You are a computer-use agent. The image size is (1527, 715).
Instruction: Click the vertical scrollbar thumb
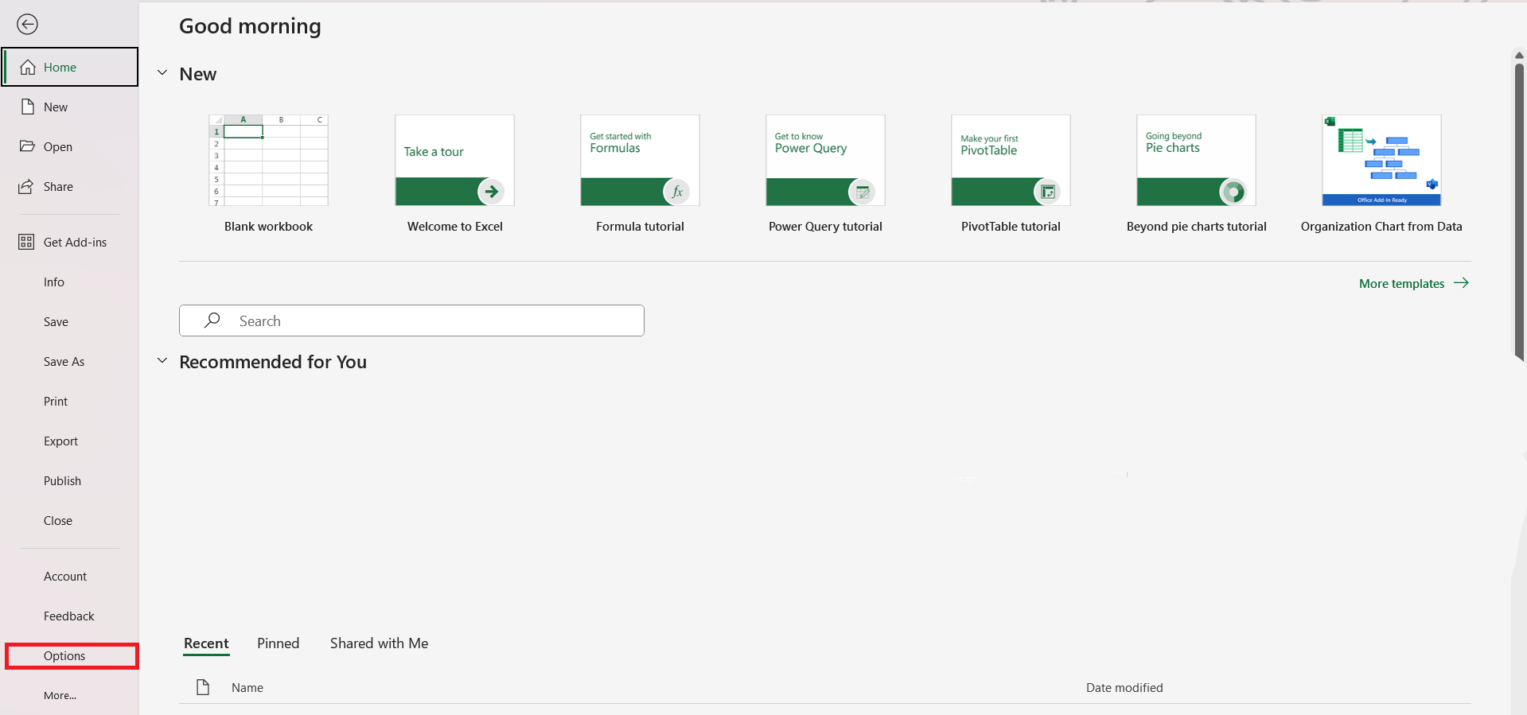point(1519,212)
